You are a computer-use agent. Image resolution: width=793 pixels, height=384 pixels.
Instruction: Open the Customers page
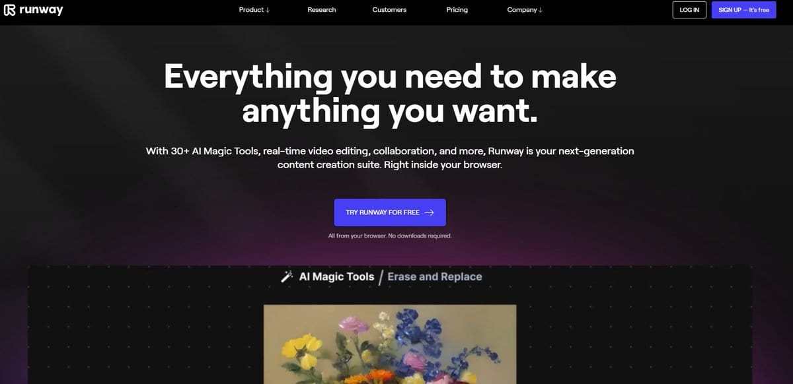[389, 10]
